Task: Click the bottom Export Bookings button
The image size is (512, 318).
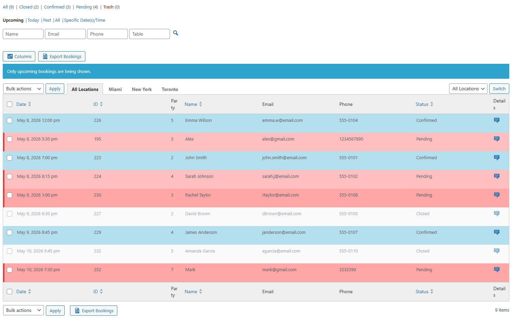Action: click(93, 311)
